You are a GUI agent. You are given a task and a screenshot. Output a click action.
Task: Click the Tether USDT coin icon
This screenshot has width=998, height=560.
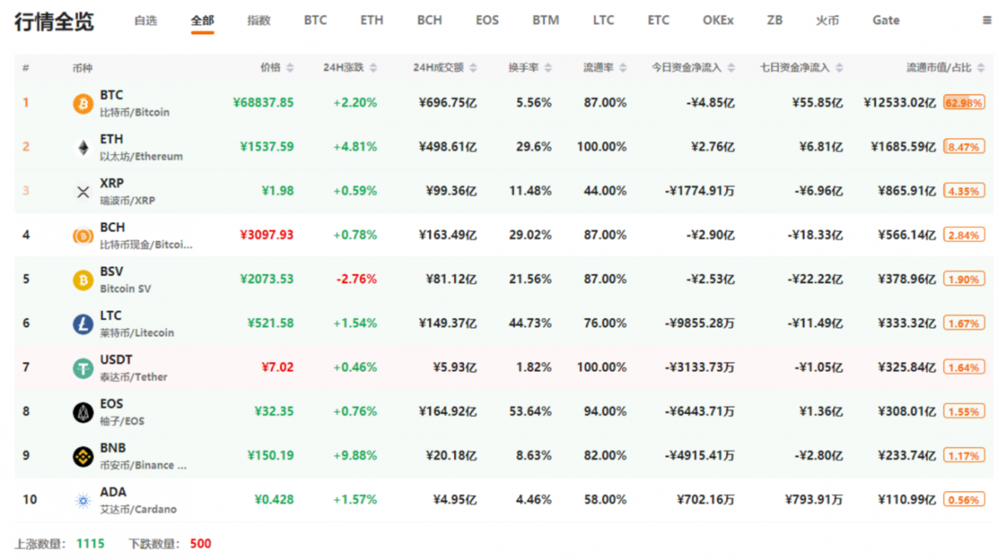pos(83,368)
